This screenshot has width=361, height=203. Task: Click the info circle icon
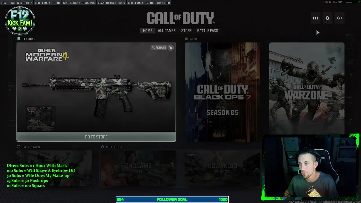click(340, 18)
